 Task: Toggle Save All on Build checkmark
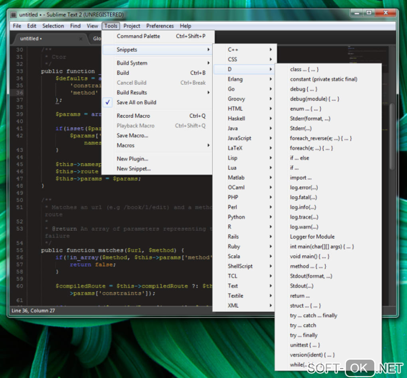point(158,102)
